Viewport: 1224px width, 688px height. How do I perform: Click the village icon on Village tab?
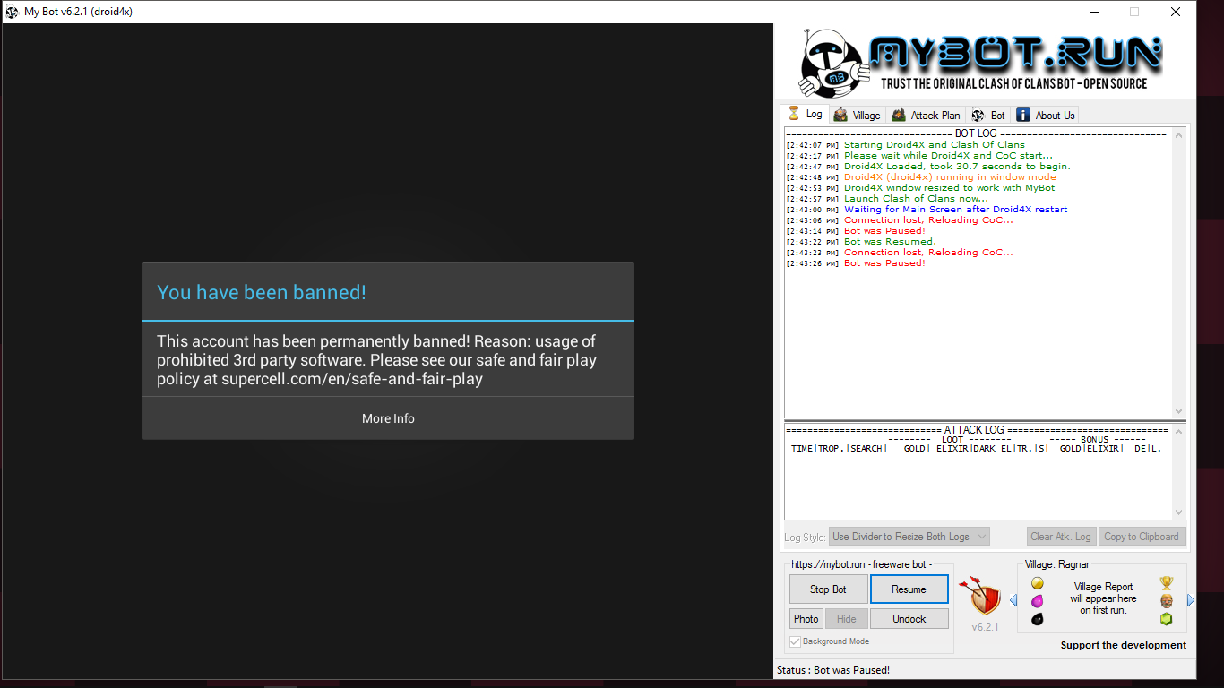tap(840, 115)
